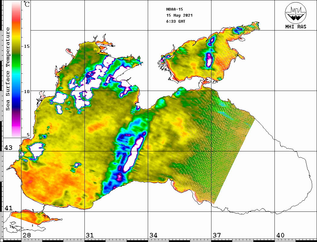Click the latitude 43 axis label
Screen dimensions: 317x242
(8, 148)
